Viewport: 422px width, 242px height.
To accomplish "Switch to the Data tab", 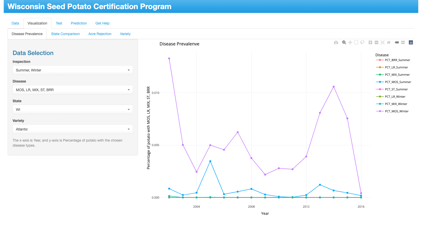I will [15, 23].
